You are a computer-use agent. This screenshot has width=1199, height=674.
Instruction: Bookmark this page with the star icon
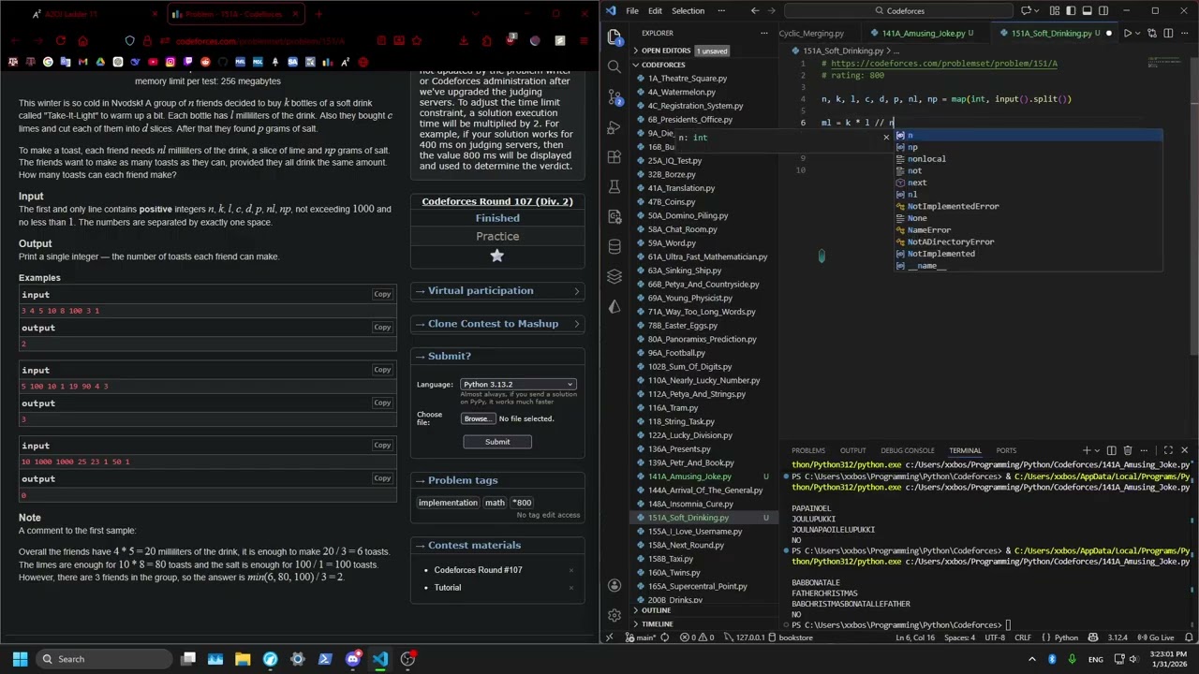click(417, 41)
